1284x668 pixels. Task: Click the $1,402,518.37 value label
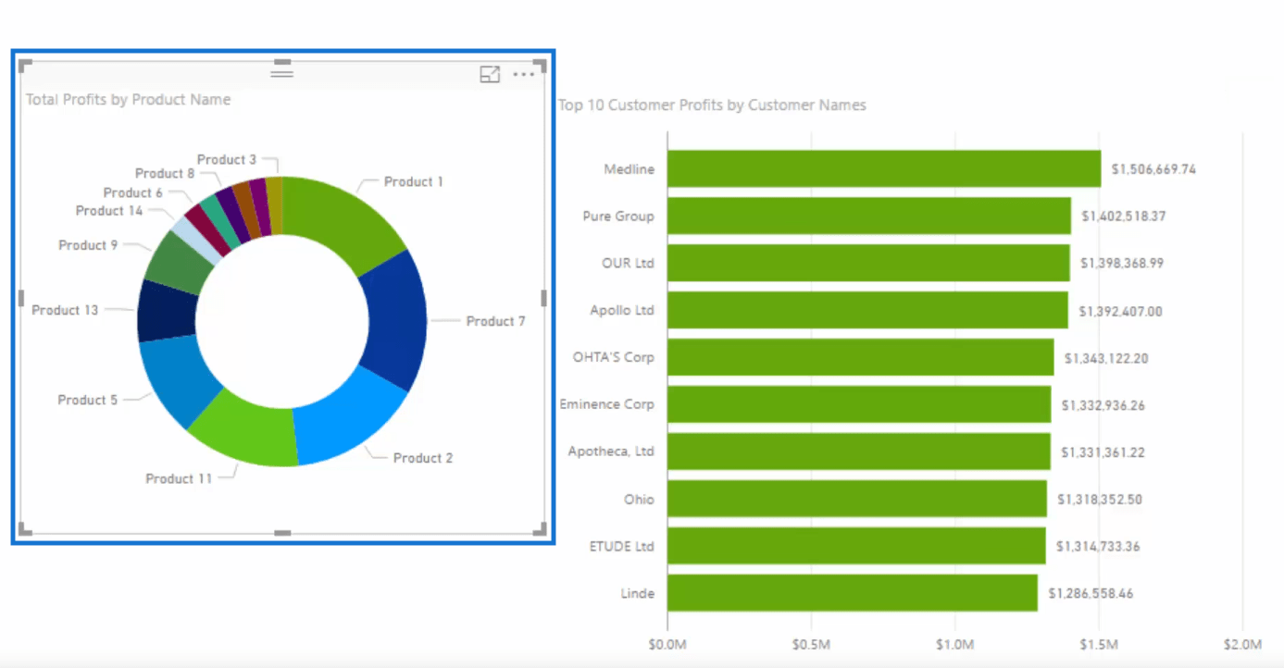pos(1124,216)
